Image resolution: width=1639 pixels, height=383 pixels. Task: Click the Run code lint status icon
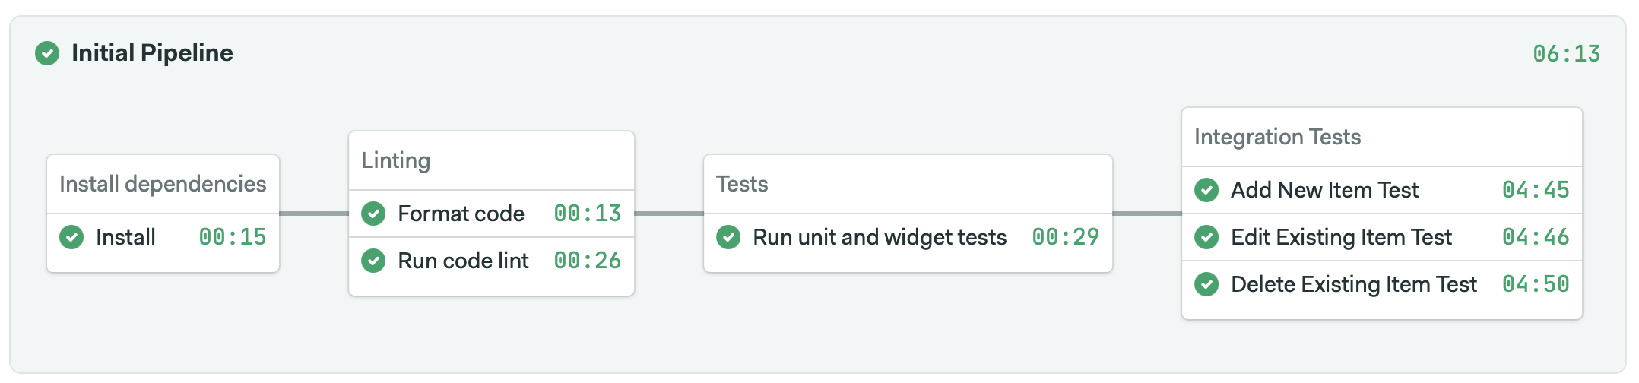tap(373, 261)
